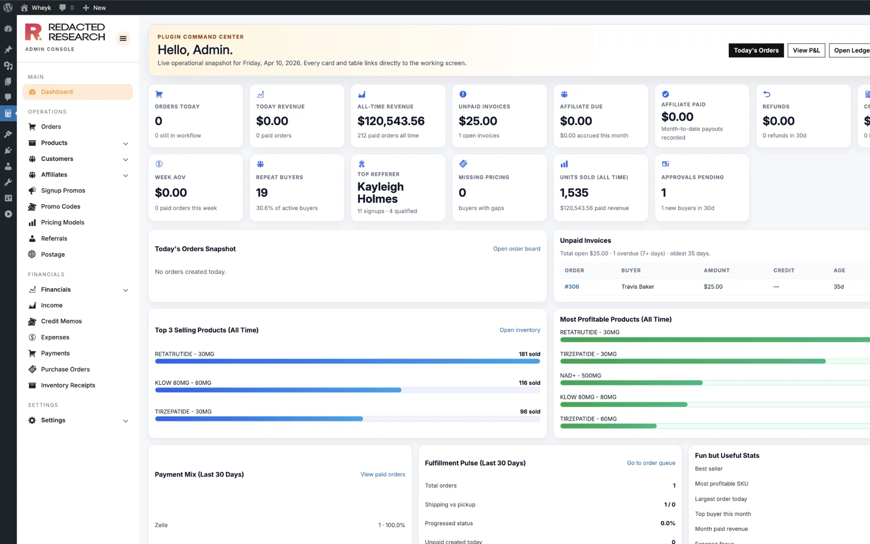The image size is (870, 544).
Task: Open Purchase Orders in the sidebar
Action: click(x=65, y=369)
